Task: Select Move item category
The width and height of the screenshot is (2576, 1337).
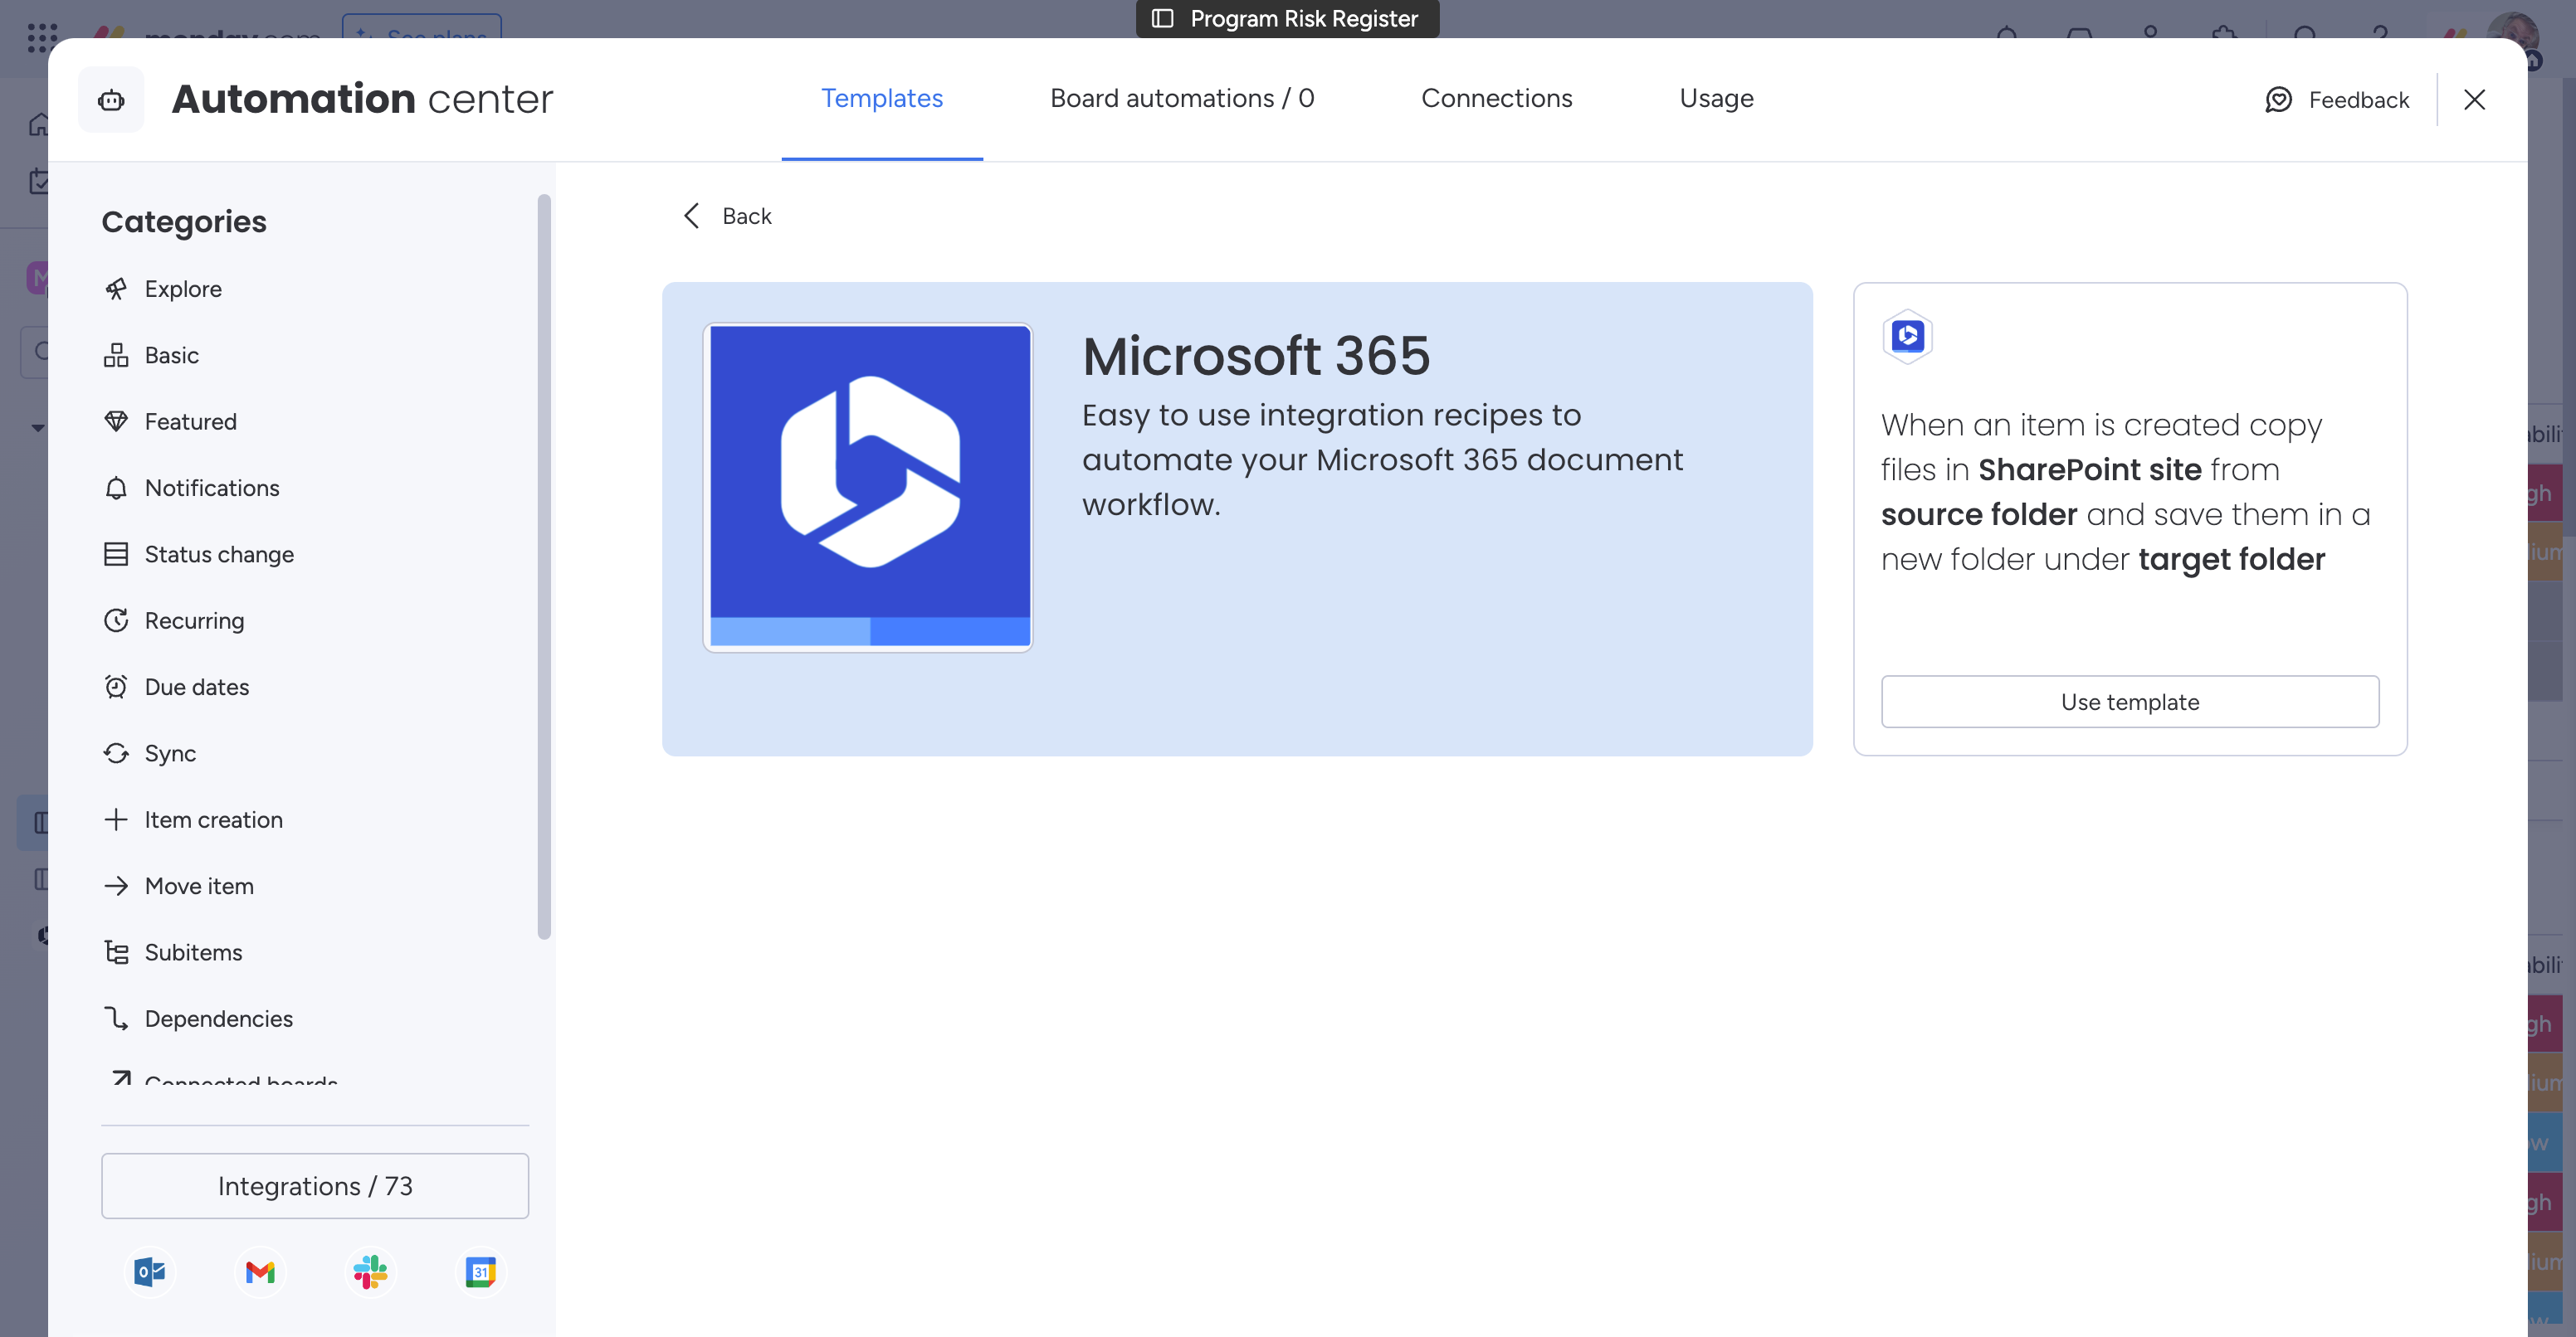Action: (199, 887)
